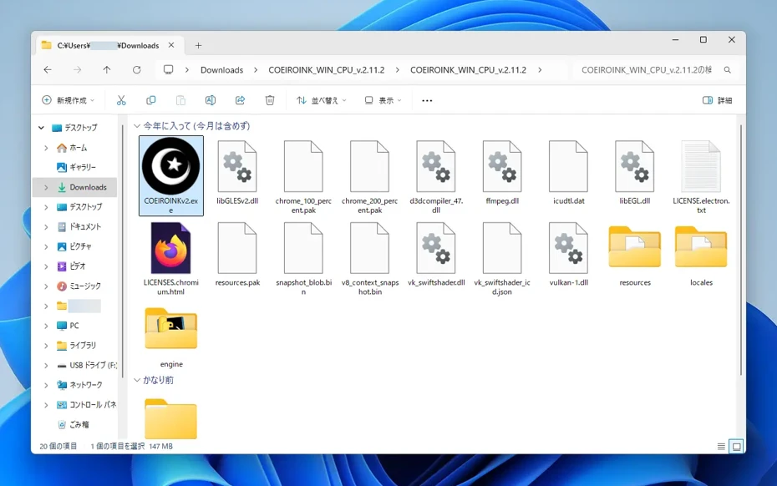Select the chrome_100_percent.pak file
The image size is (777, 486).
(303, 176)
